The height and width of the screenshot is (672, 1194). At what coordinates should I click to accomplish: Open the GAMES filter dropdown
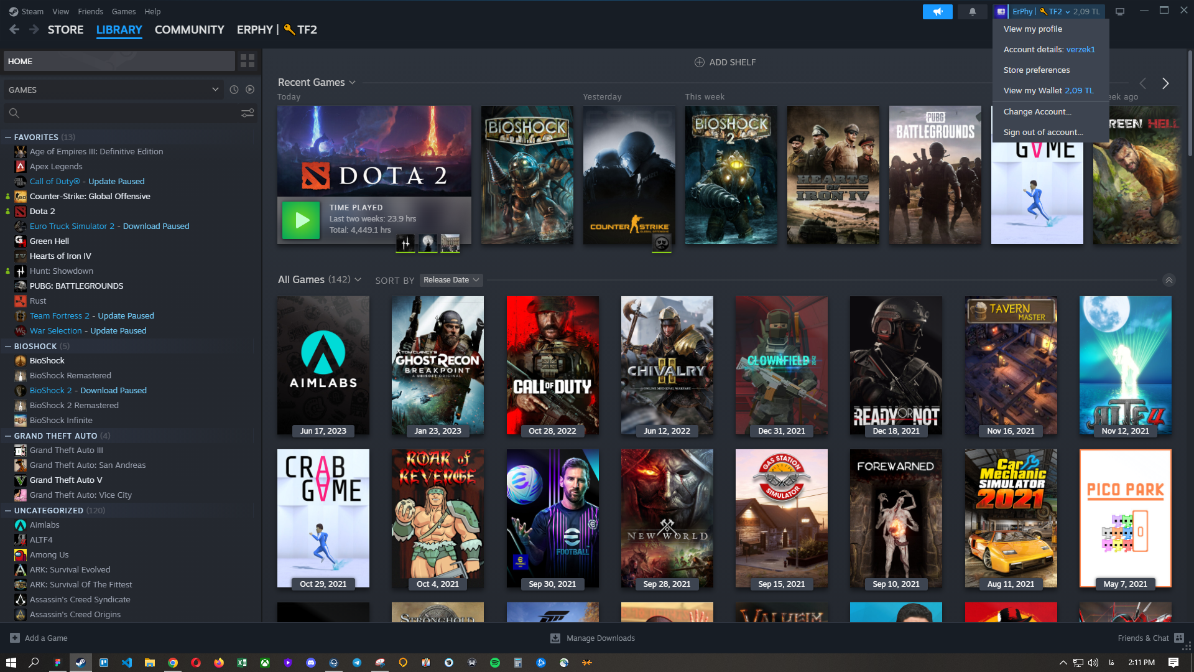coord(113,90)
